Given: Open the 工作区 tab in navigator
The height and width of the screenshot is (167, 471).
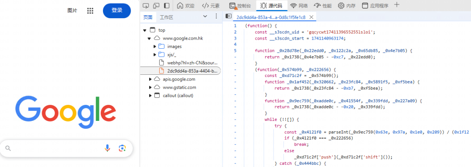Looking at the screenshot, I should click(167, 17).
